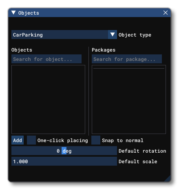
Task: Click the One-click placing label text
Action: tap(63, 140)
